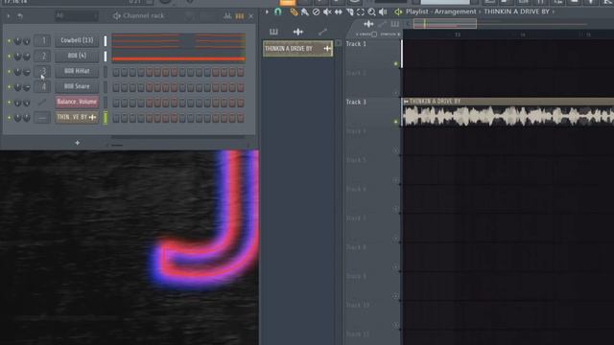Show piano patterns in the picker panel
This screenshot has width=614, height=345.
point(273,32)
